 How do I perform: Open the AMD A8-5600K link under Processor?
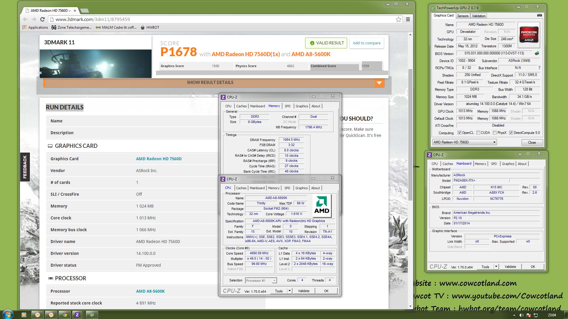pos(150,291)
